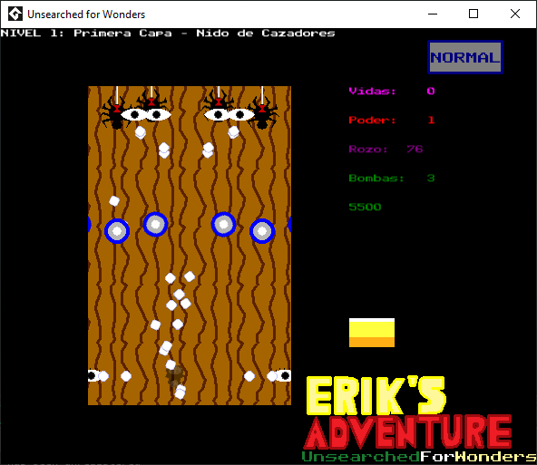The image size is (537, 465).
Task: Click the left pair of white eyes
Action: [x=145, y=114]
